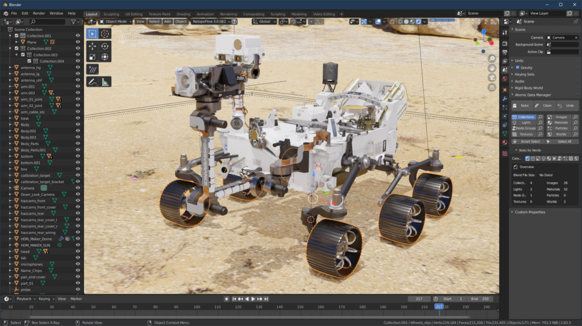This screenshot has height=326, width=582.
Task: Click the RetopoFlow help question mark icon
Action: [x=234, y=22]
